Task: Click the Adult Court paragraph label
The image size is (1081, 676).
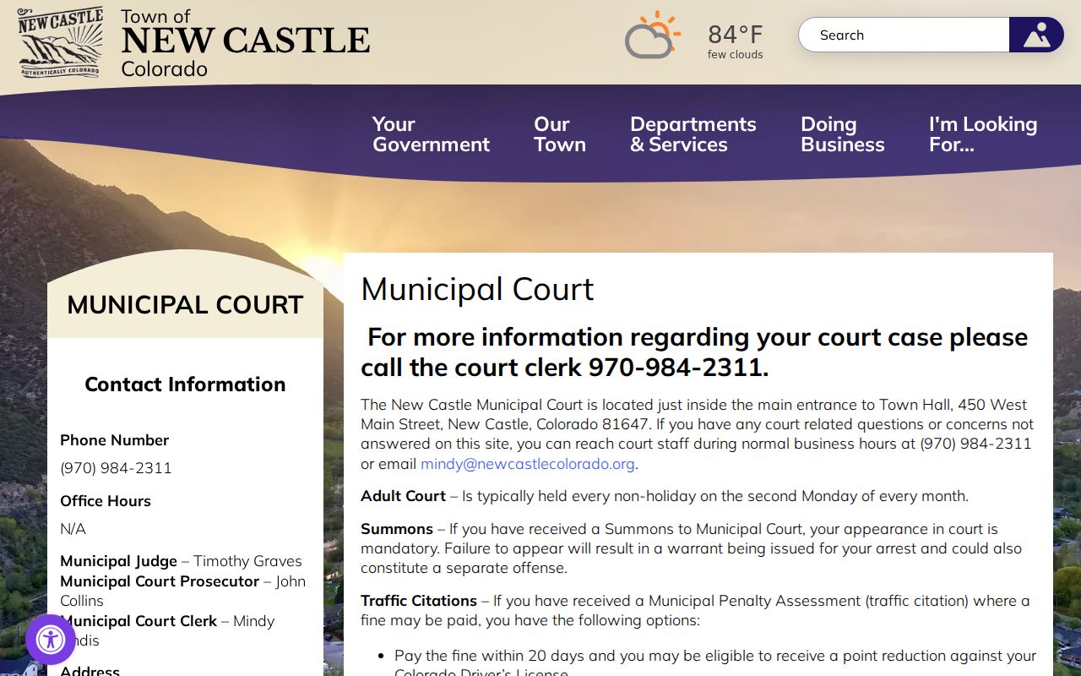Action: (403, 496)
